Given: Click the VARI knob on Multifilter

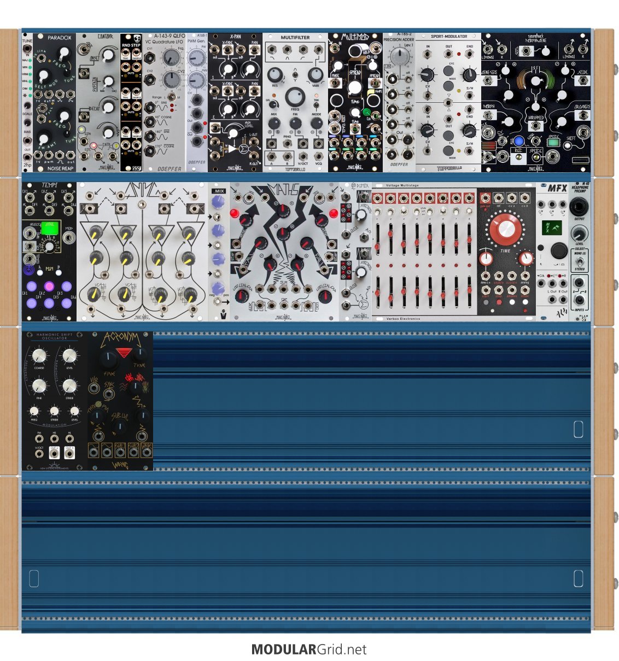Looking at the screenshot, I should 316,75.
